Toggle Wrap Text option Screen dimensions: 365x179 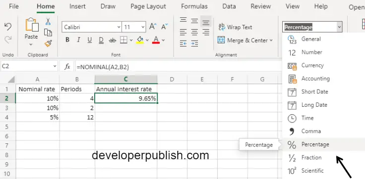tap(235, 27)
